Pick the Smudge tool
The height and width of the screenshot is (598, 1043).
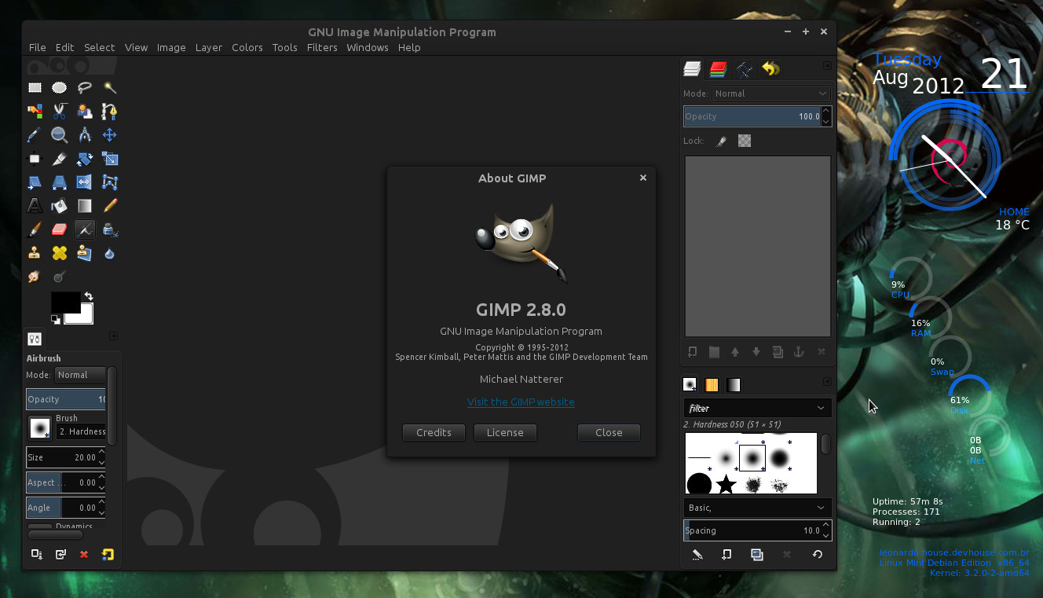tap(35, 277)
